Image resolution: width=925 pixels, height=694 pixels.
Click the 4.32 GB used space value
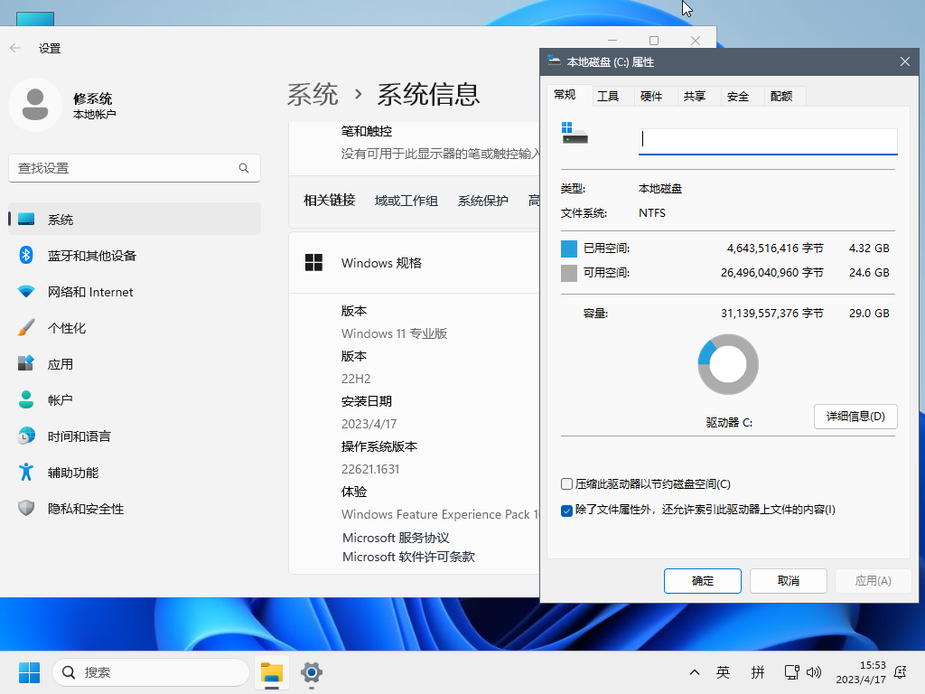tap(869, 249)
